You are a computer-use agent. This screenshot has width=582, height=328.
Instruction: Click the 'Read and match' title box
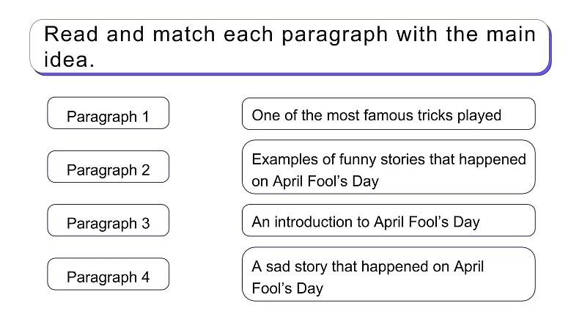(290, 47)
